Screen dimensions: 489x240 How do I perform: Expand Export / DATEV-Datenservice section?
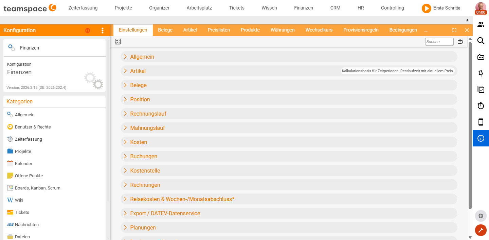click(289, 213)
